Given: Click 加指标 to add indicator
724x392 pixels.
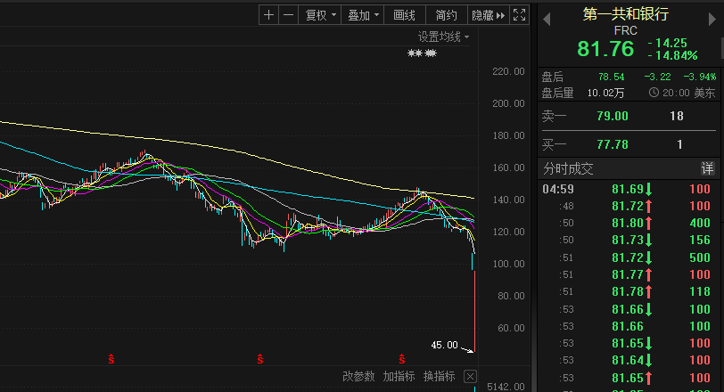Looking at the screenshot, I should tap(399, 376).
